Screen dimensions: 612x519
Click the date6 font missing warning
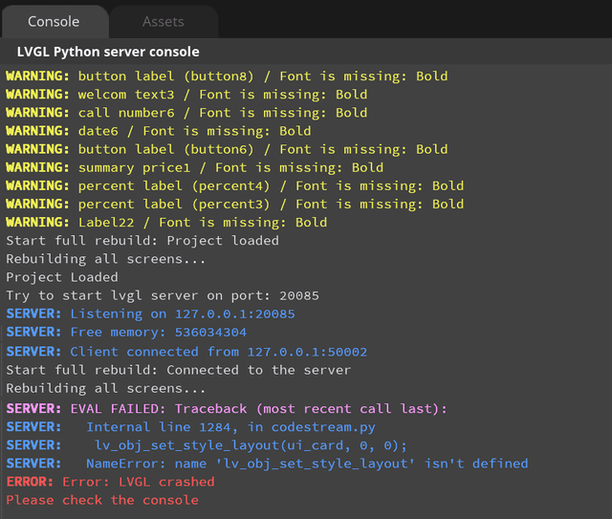pos(158,131)
